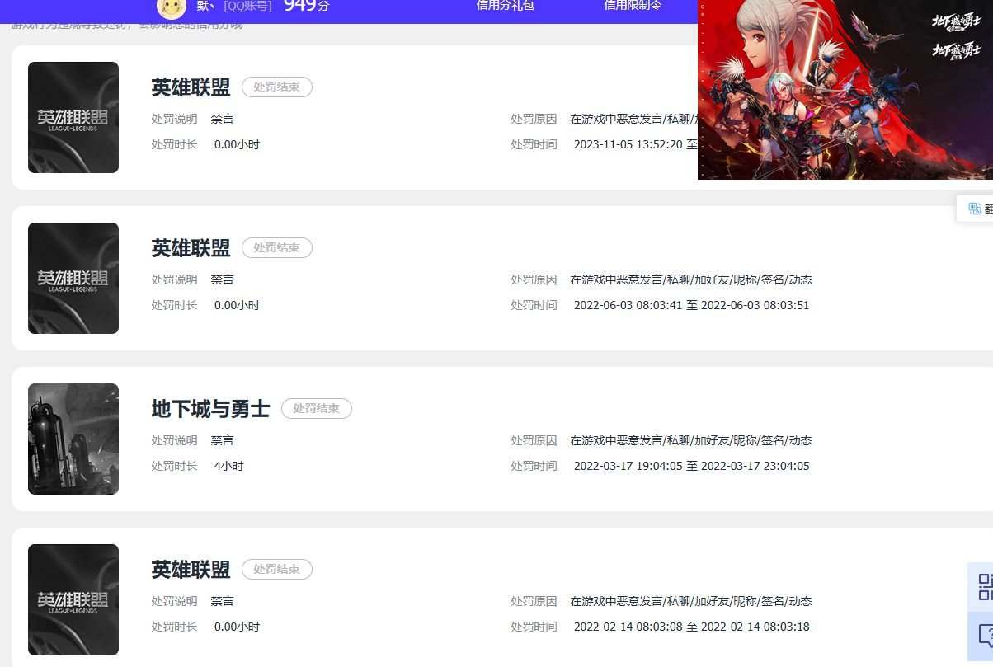Click time range 2022-02-14 08:03:08 至 08:03:18
The height and width of the screenshot is (667, 993).
[691, 627]
